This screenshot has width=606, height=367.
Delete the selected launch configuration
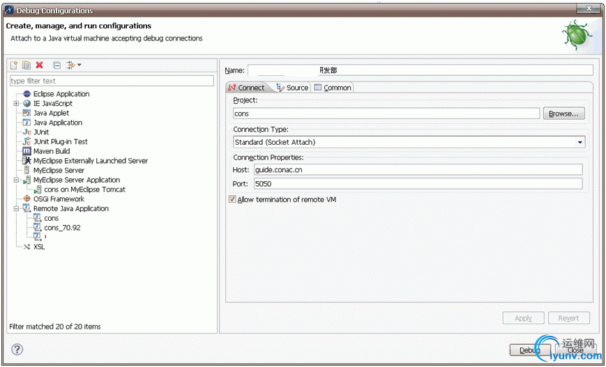[40, 65]
